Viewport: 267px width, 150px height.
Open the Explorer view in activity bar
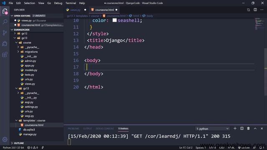(5, 11)
